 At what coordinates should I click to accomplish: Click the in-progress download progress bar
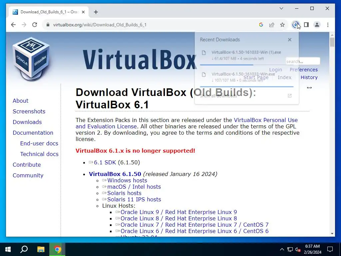(247, 65)
